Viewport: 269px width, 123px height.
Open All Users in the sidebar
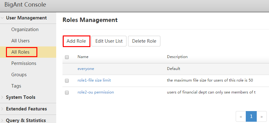(20, 41)
